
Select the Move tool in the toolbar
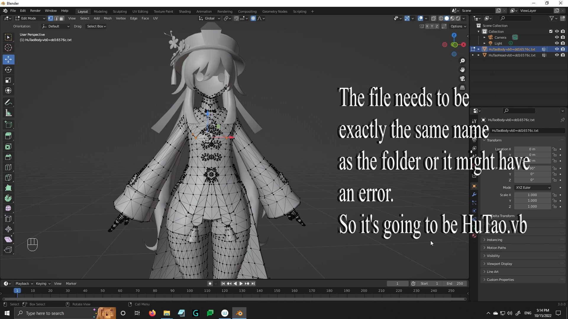[x=8, y=59]
